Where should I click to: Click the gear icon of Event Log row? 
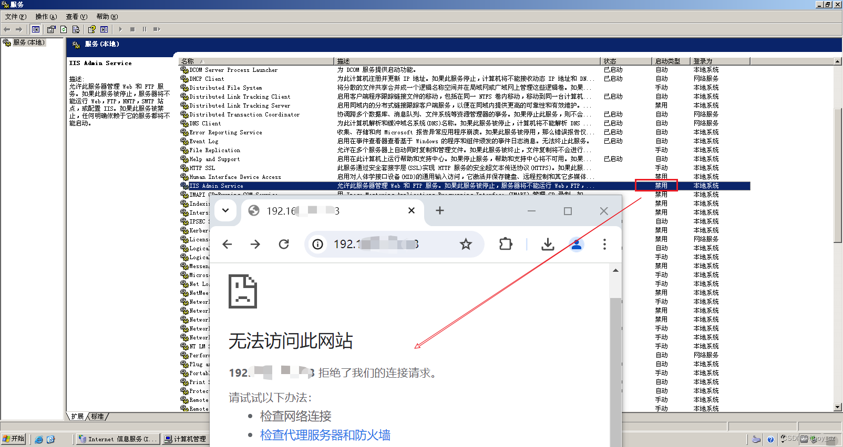[x=184, y=141]
